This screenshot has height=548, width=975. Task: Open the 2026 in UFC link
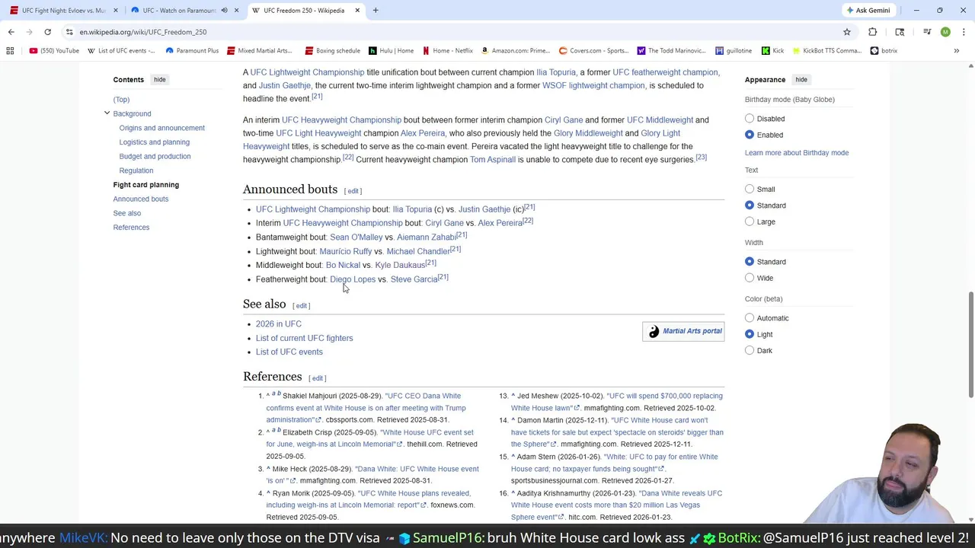(x=279, y=324)
